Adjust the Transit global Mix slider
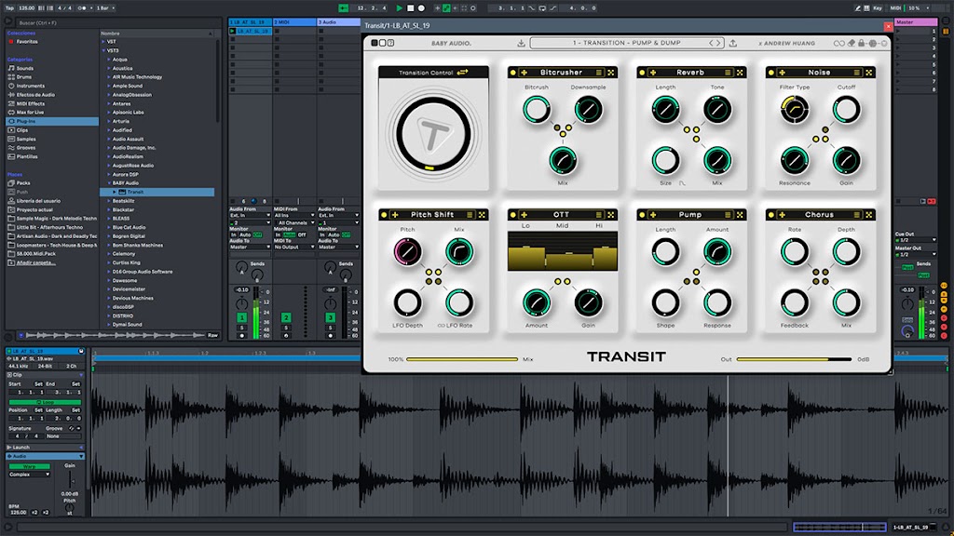Image resolution: width=954 pixels, height=536 pixels. click(462, 359)
